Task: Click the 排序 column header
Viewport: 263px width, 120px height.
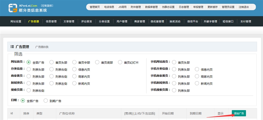Action: (x=26, y=113)
